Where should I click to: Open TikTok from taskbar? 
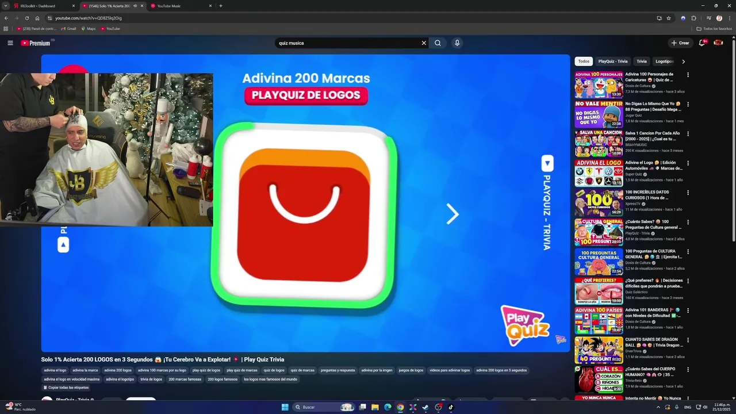451,407
